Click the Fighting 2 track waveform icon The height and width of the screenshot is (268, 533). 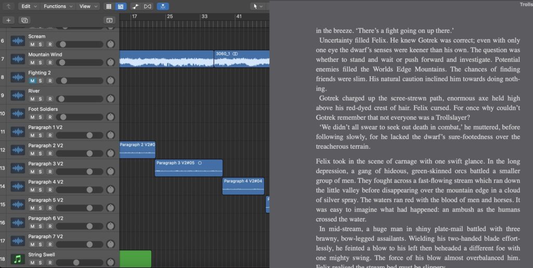(18, 78)
